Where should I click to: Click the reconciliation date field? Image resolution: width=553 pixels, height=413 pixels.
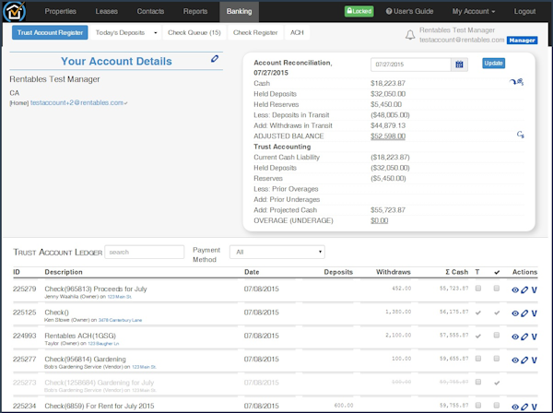[411, 65]
